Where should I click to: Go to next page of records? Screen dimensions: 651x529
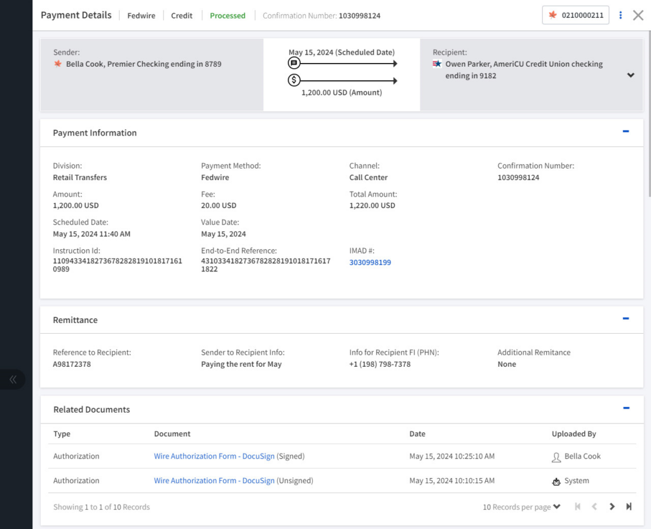[x=612, y=507]
